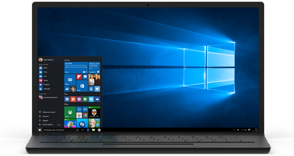Open the Groove Music headphones tile

point(79,109)
